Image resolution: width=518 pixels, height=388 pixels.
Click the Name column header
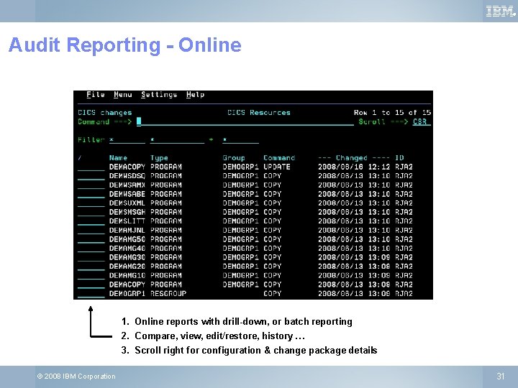[x=118, y=158]
